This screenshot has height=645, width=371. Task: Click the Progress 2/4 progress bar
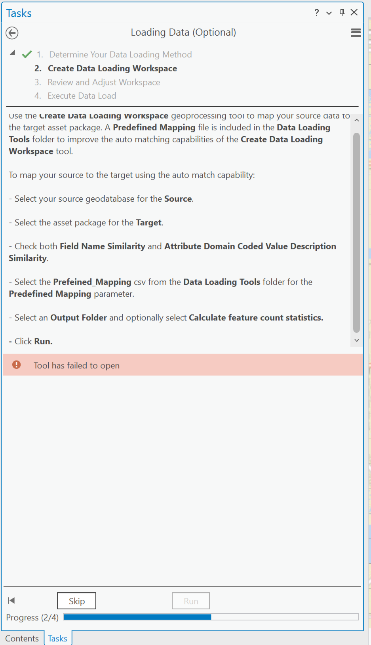point(210,617)
